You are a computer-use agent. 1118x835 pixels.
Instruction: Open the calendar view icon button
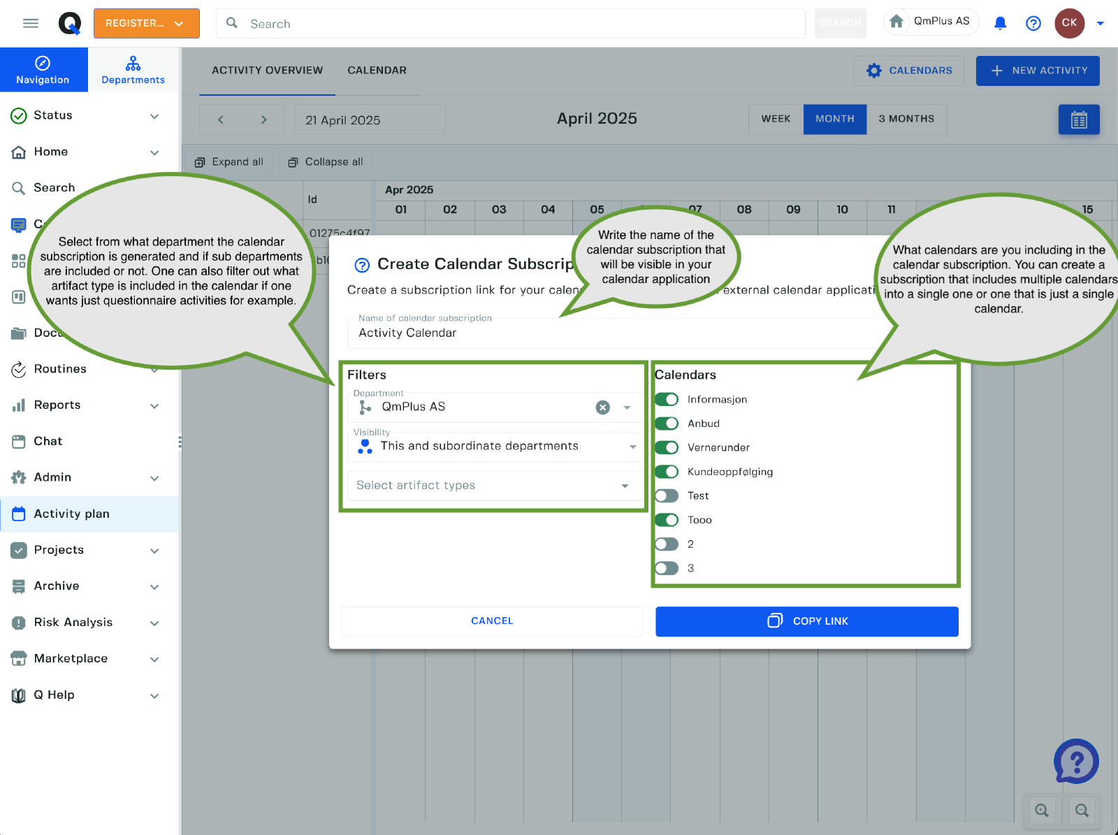pyautogui.click(x=1078, y=119)
